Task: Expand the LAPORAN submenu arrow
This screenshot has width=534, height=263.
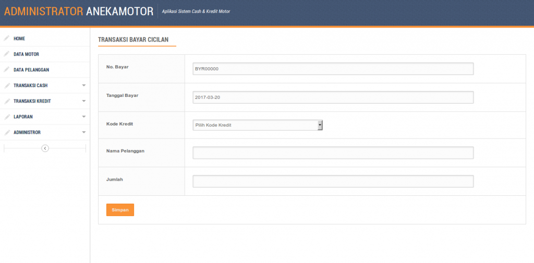Action: point(84,117)
